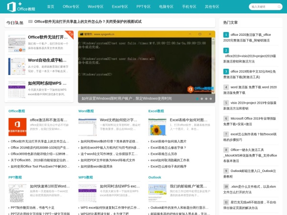
Task: Open the Excel专区 navigation tab
Action: coord(120,7)
